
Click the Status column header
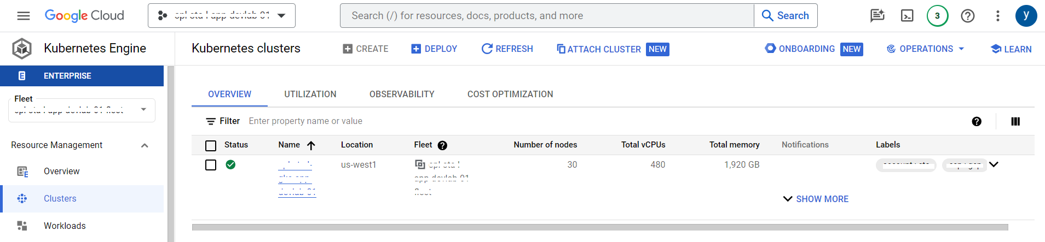click(x=236, y=145)
